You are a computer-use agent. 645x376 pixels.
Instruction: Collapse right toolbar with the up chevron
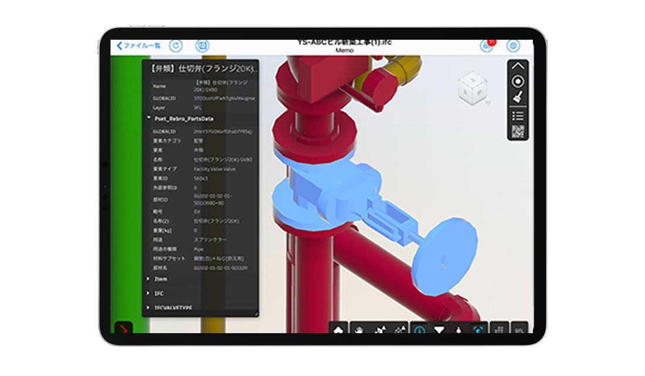pos(518,66)
